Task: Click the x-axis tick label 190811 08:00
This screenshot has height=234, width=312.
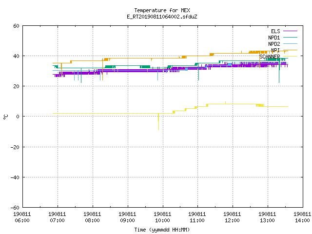Action: tap(92, 217)
